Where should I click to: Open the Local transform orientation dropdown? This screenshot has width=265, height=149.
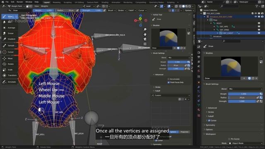(89, 6)
